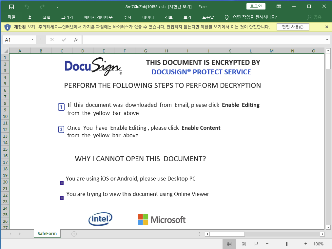The width and height of the screenshot is (332, 249).
Task: Open the 보기 ribbon tab
Action: pos(187,17)
